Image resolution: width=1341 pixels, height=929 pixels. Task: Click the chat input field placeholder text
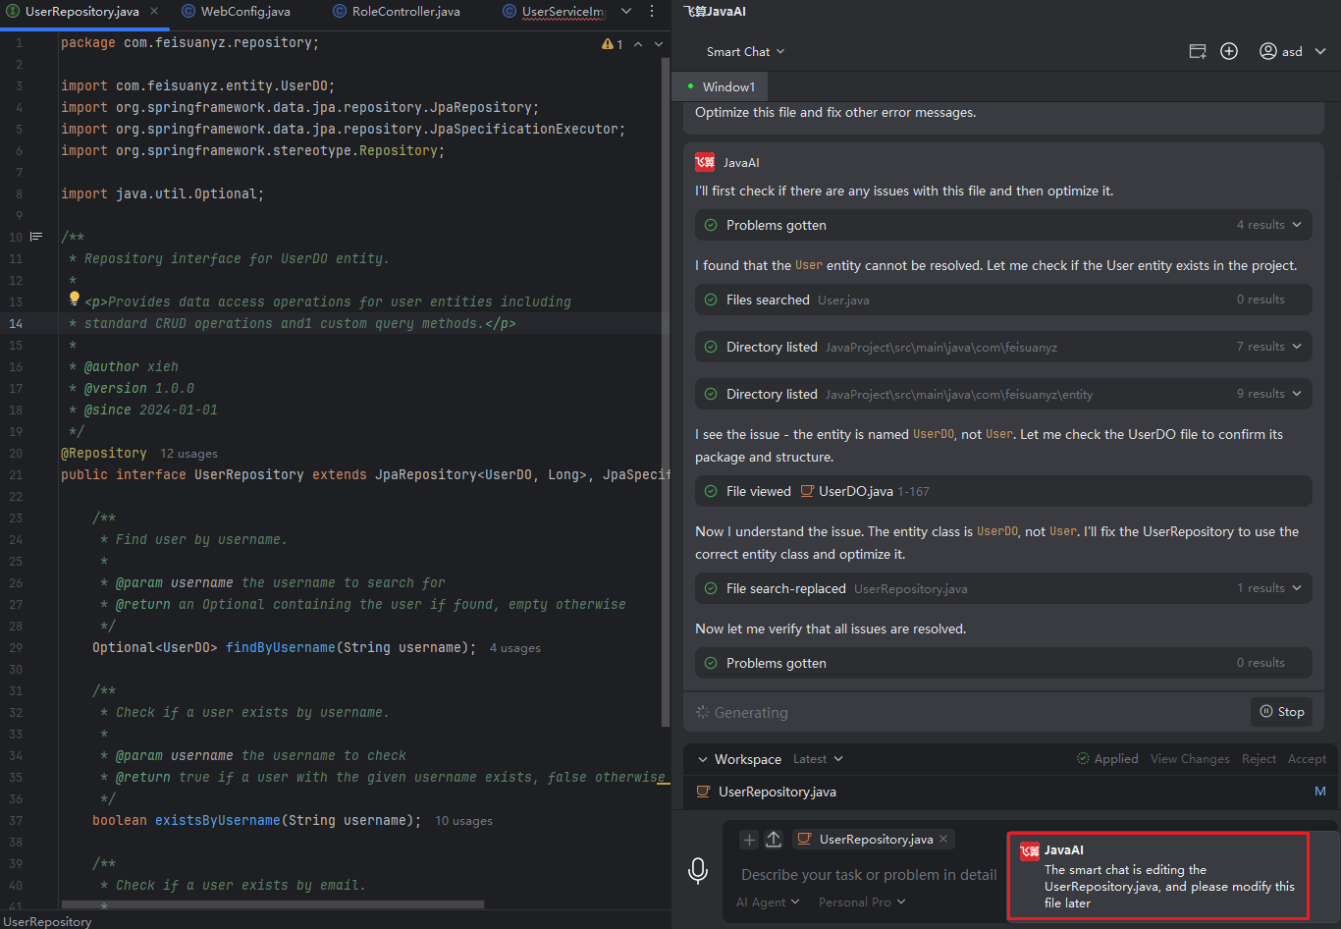pos(869,874)
